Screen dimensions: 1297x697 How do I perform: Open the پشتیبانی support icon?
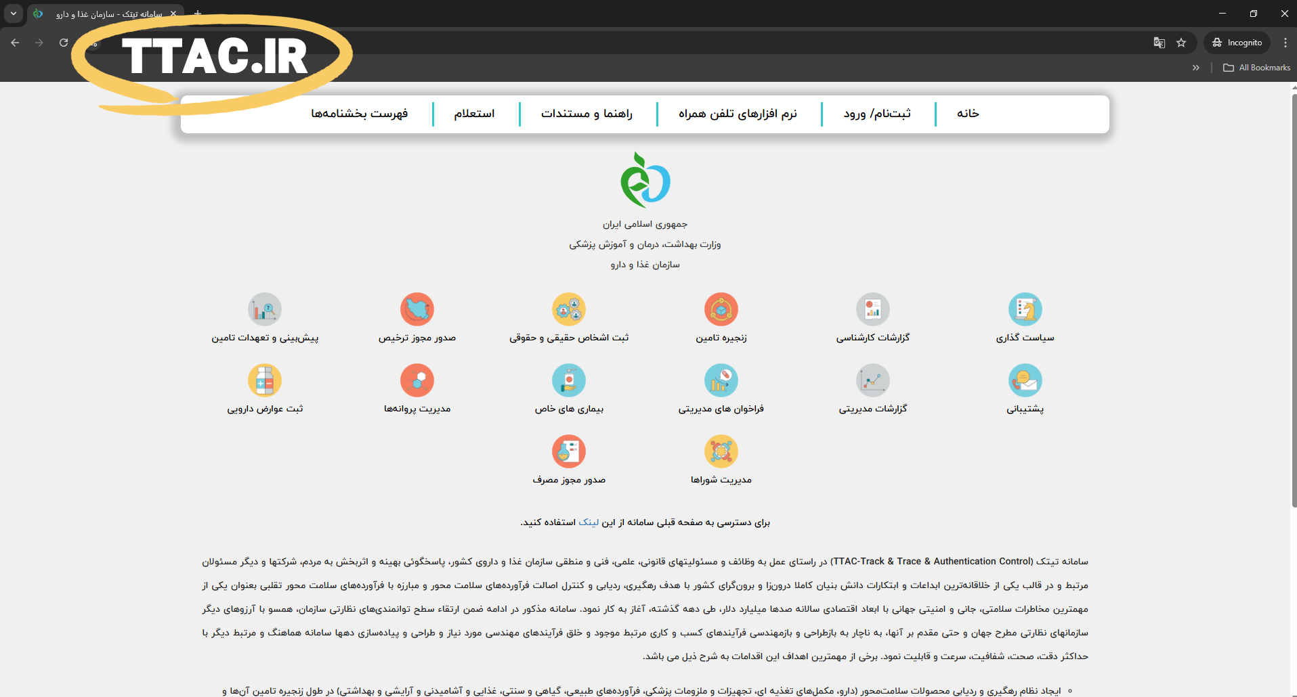tap(1025, 381)
